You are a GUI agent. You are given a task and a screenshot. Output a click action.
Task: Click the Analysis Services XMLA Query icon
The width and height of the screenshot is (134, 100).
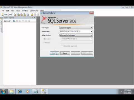click(25, 14)
